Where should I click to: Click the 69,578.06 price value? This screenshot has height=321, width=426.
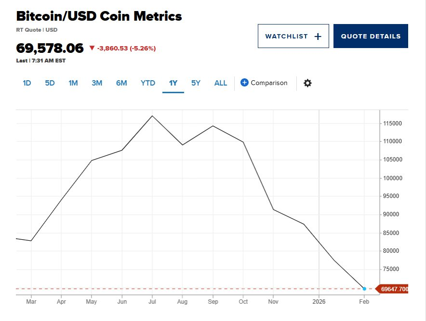[x=50, y=48]
